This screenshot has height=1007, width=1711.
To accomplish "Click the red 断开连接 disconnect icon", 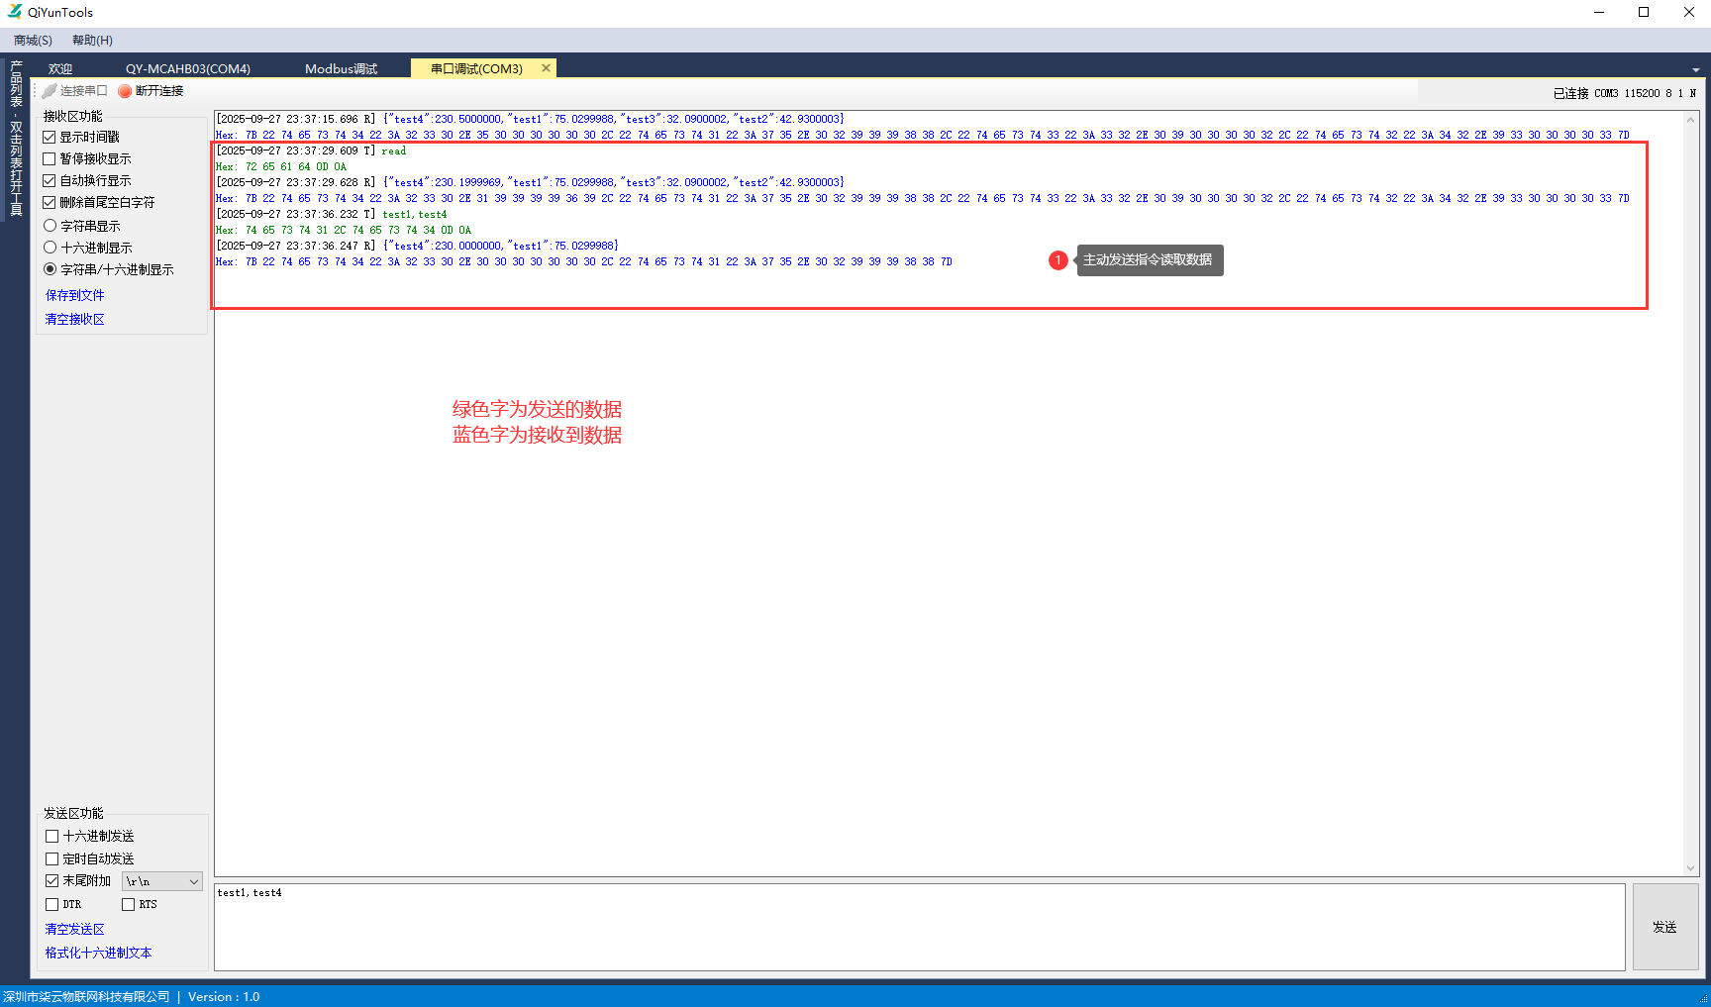I will 125,91.
